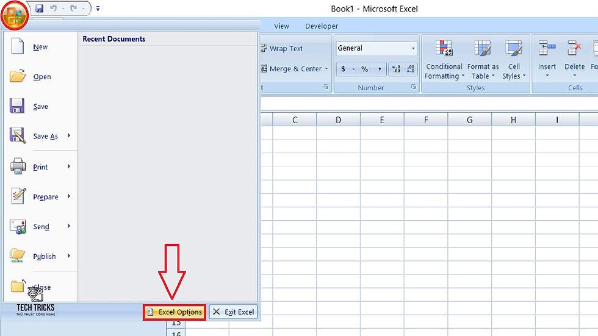This screenshot has height=336, width=598.
Task: Click the Insert cells icon
Action: tap(547, 49)
